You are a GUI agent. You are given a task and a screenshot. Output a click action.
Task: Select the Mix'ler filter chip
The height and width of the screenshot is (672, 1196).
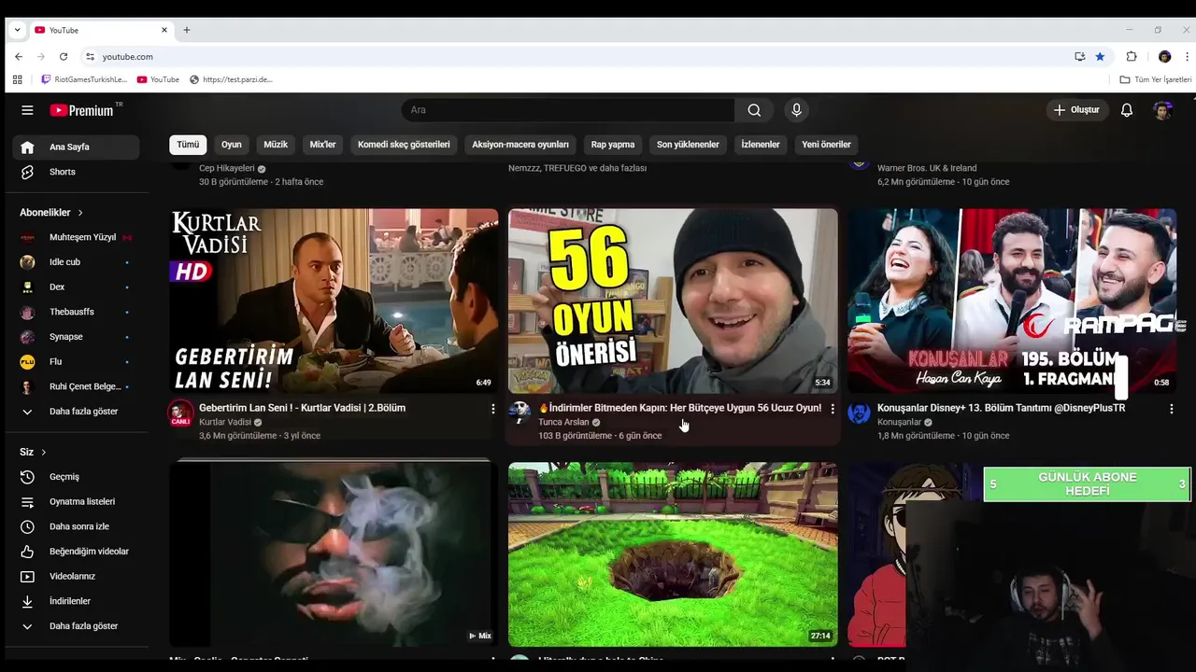coord(322,145)
